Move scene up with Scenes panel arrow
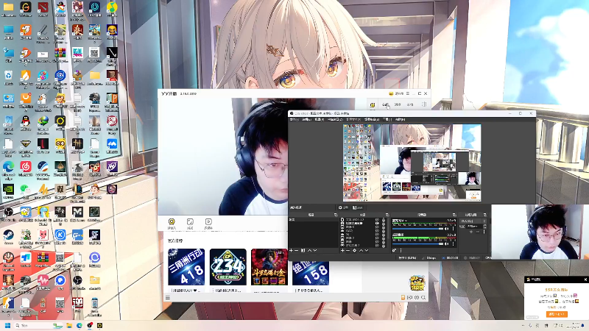 309,250
